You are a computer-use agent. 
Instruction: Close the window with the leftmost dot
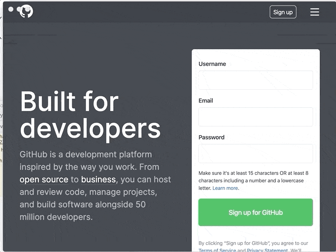11,9
